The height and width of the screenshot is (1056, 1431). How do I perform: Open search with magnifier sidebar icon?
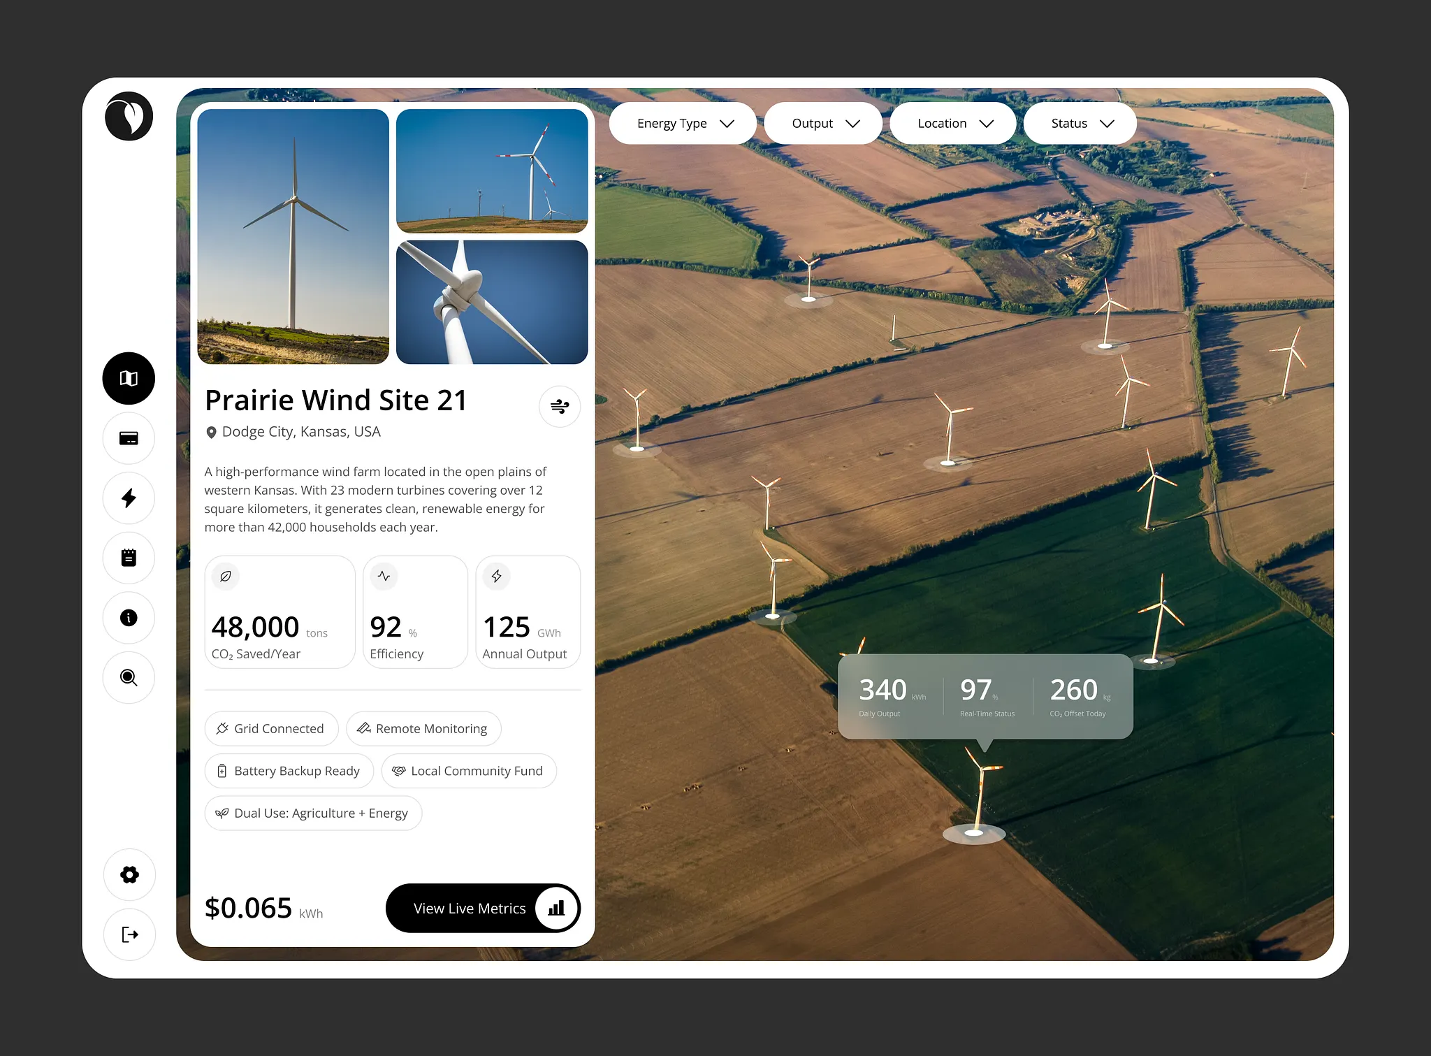point(129,677)
